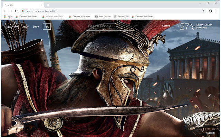
Task: Go back using the browser back arrow
Action: 5,11
